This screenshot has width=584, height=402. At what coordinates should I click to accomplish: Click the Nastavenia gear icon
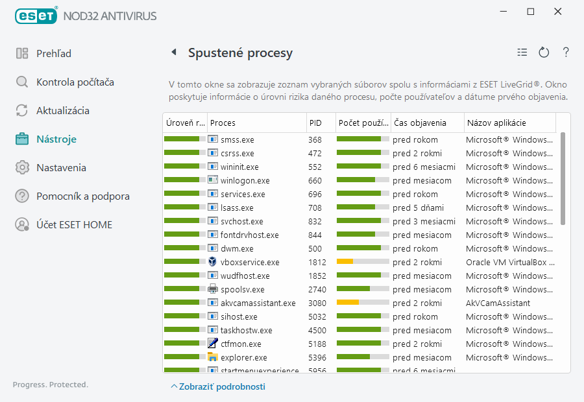pos(22,168)
